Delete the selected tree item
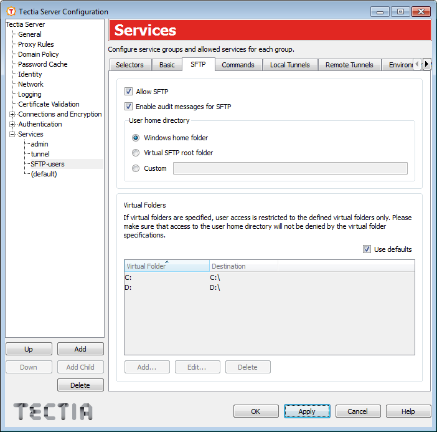Image resolution: width=437 pixels, height=432 pixels. click(x=80, y=385)
